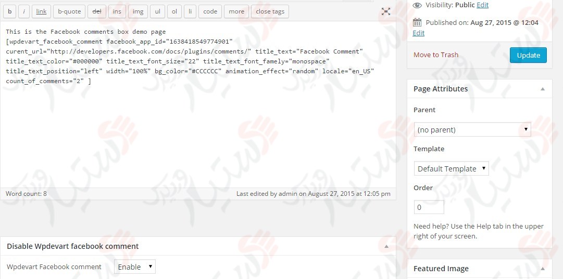This screenshot has width=563, height=279.
Task: Edit the visibility setting link
Action: click(483, 5)
